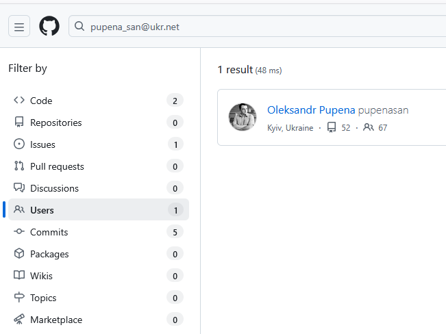Click the search magnifier icon
The height and width of the screenshot is (334, 446).
pyautogui.click(x=79, y=27)
